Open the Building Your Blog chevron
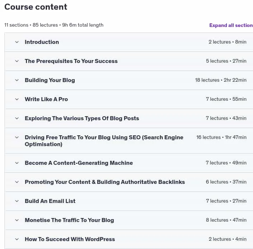The image size is (253, 249). point(17,80)
